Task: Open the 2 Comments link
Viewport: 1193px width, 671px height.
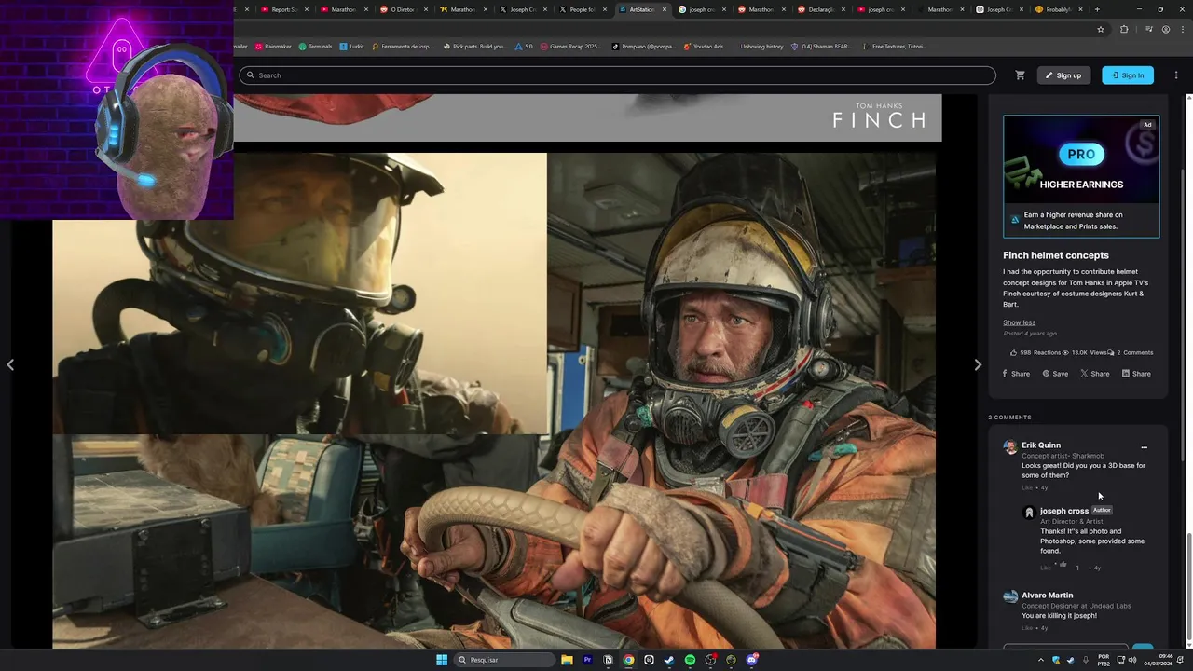Action: click(1131, 352)
